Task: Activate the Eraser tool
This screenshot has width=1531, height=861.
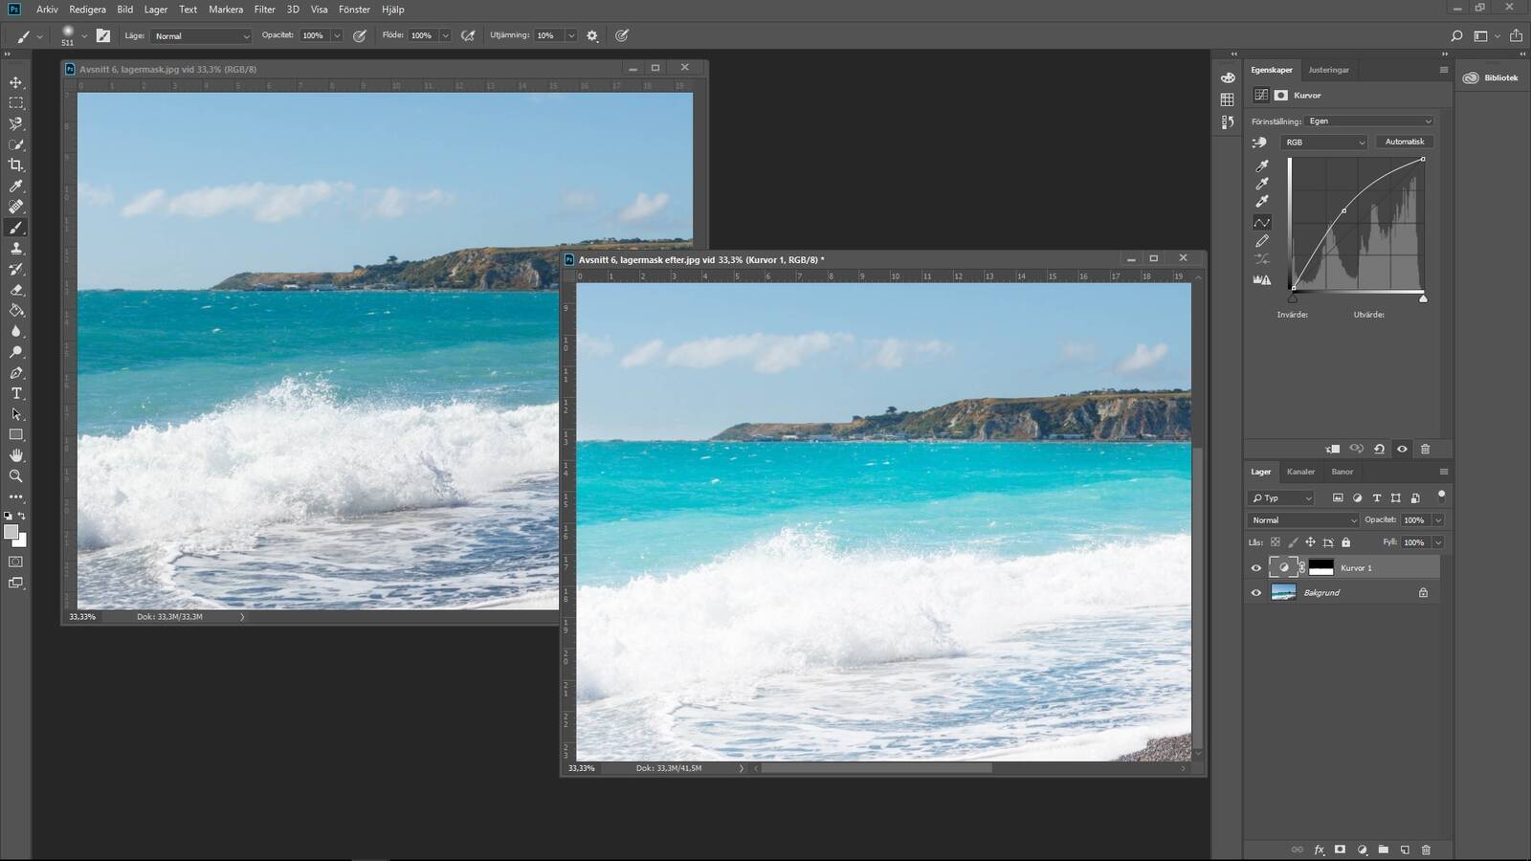Action: click(16, 290)
